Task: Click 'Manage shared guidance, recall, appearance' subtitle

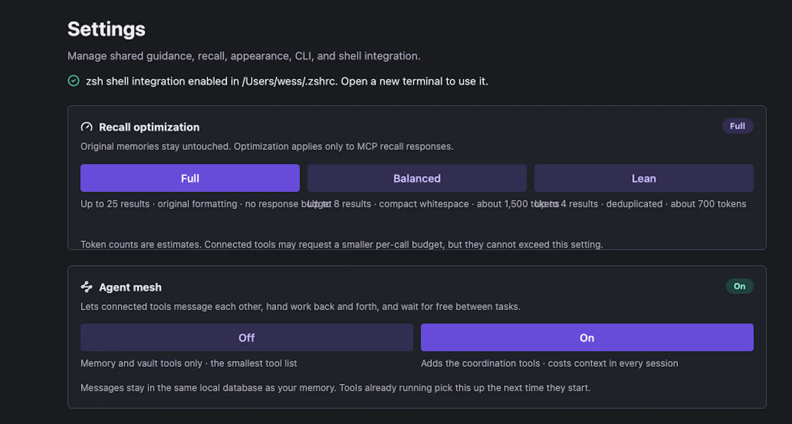Action: tap(244, 56)
